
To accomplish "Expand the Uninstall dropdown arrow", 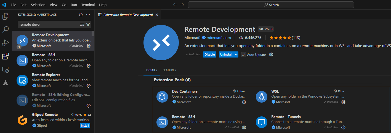I will click(x=236, y=54).
